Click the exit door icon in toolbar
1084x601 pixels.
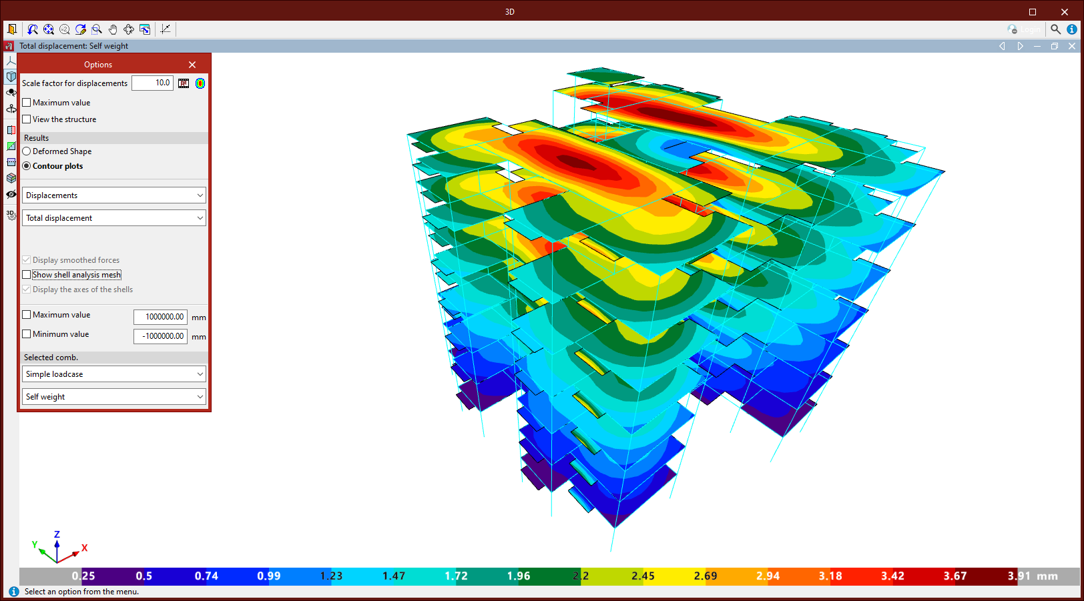pos(12,29)
